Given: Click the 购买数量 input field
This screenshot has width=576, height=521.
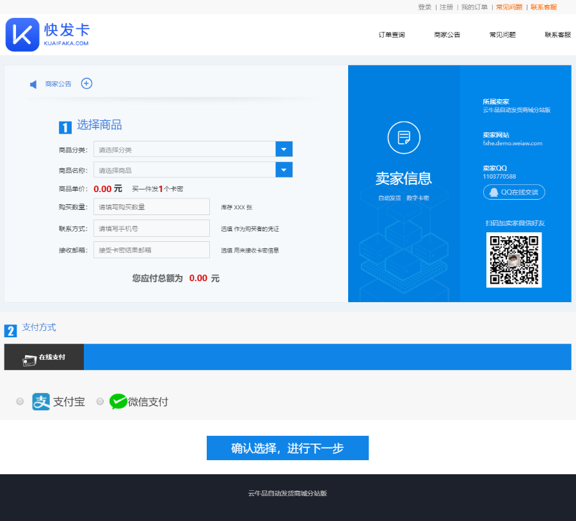Looking at the screenshot, I should pos(151,206).
